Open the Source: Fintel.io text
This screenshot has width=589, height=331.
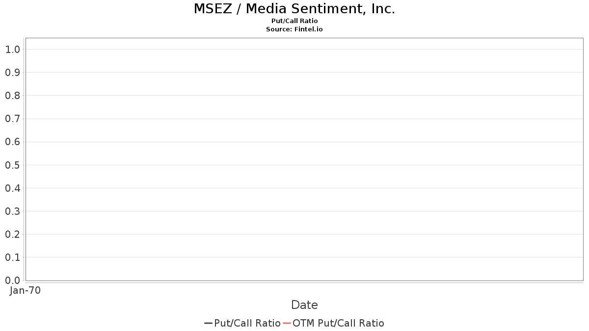click(x=294, y=29)
